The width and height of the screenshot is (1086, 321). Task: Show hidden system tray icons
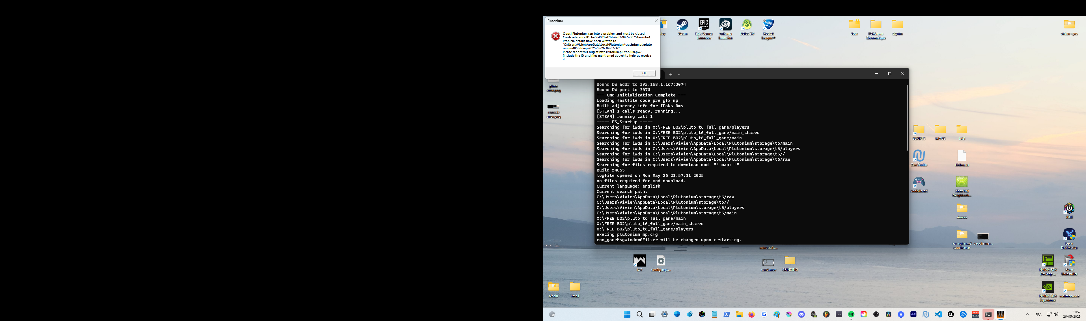1027,314
